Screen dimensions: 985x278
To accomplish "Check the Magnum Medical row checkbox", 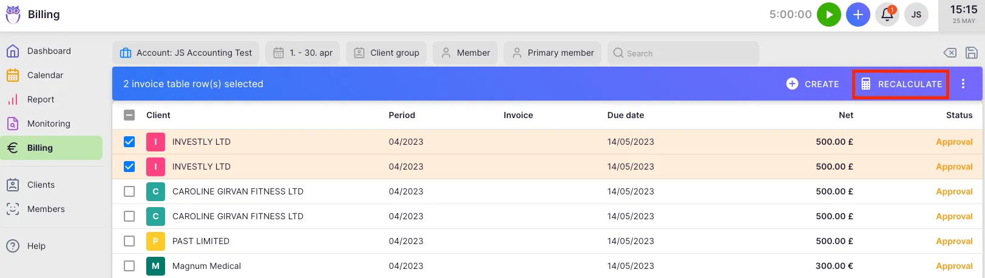I will (x=129, y=266).
